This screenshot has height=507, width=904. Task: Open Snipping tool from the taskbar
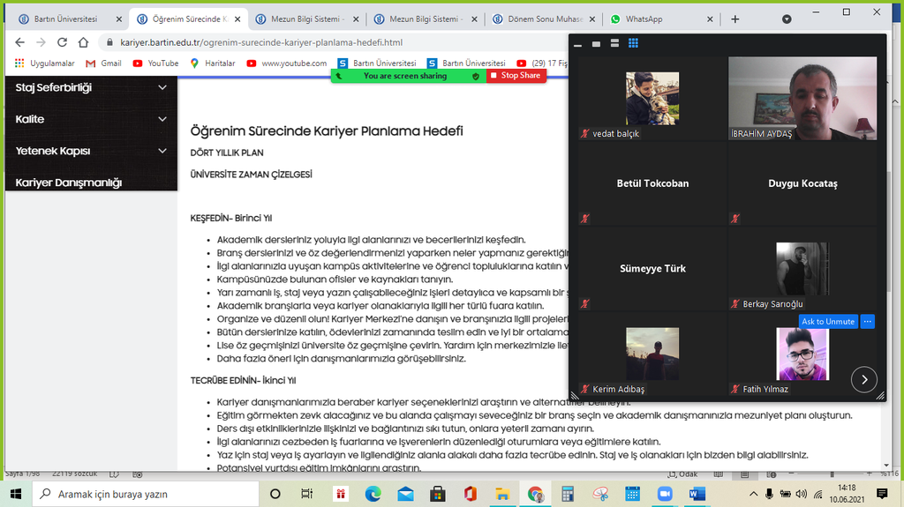point(600,494)
